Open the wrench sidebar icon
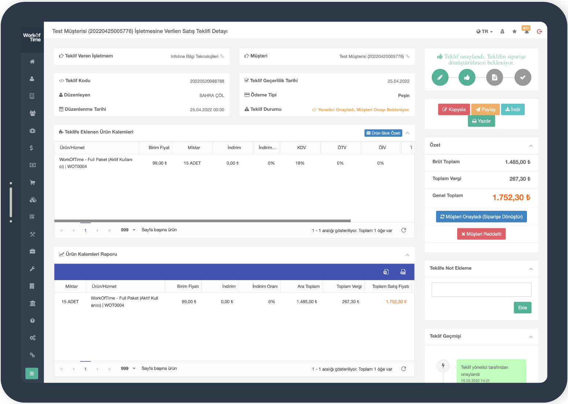 (32, 269)
